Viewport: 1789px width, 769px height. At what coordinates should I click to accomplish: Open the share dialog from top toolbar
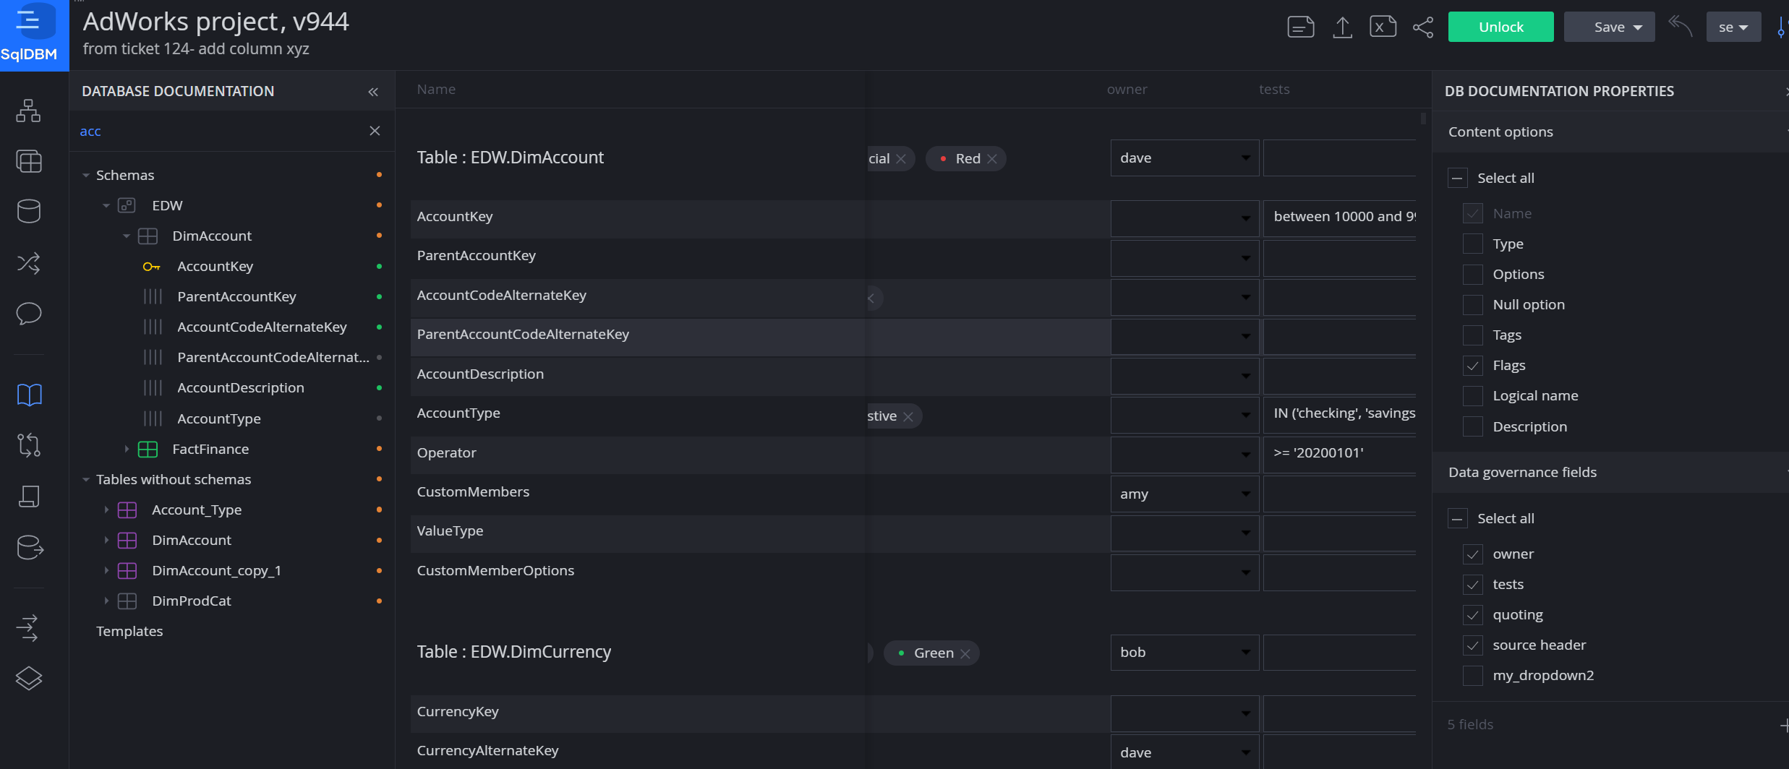[1422, 27]
